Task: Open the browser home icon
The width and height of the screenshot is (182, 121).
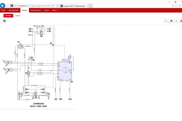Action: [173, 5]
